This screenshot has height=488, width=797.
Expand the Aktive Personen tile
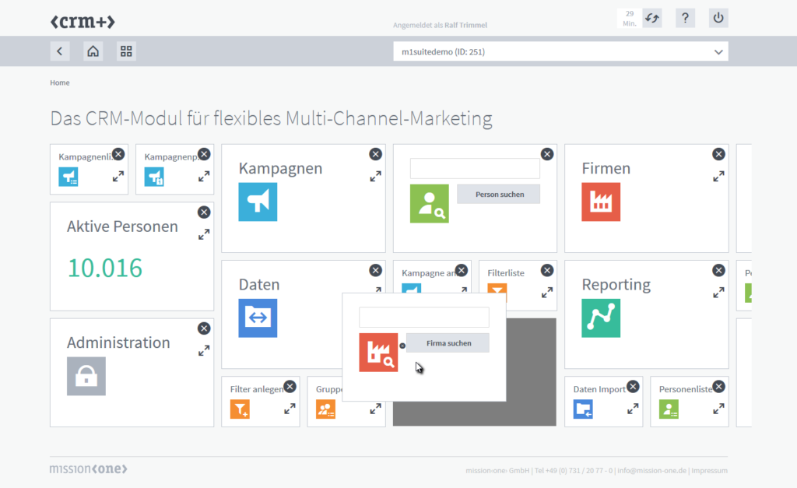204,234
